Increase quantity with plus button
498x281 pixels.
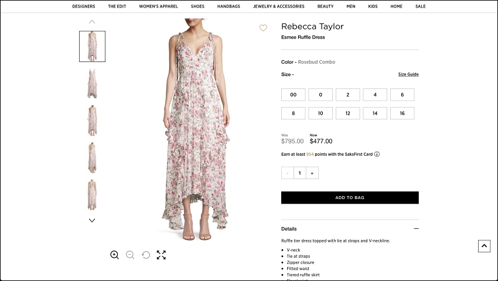(x=312, y=173)
